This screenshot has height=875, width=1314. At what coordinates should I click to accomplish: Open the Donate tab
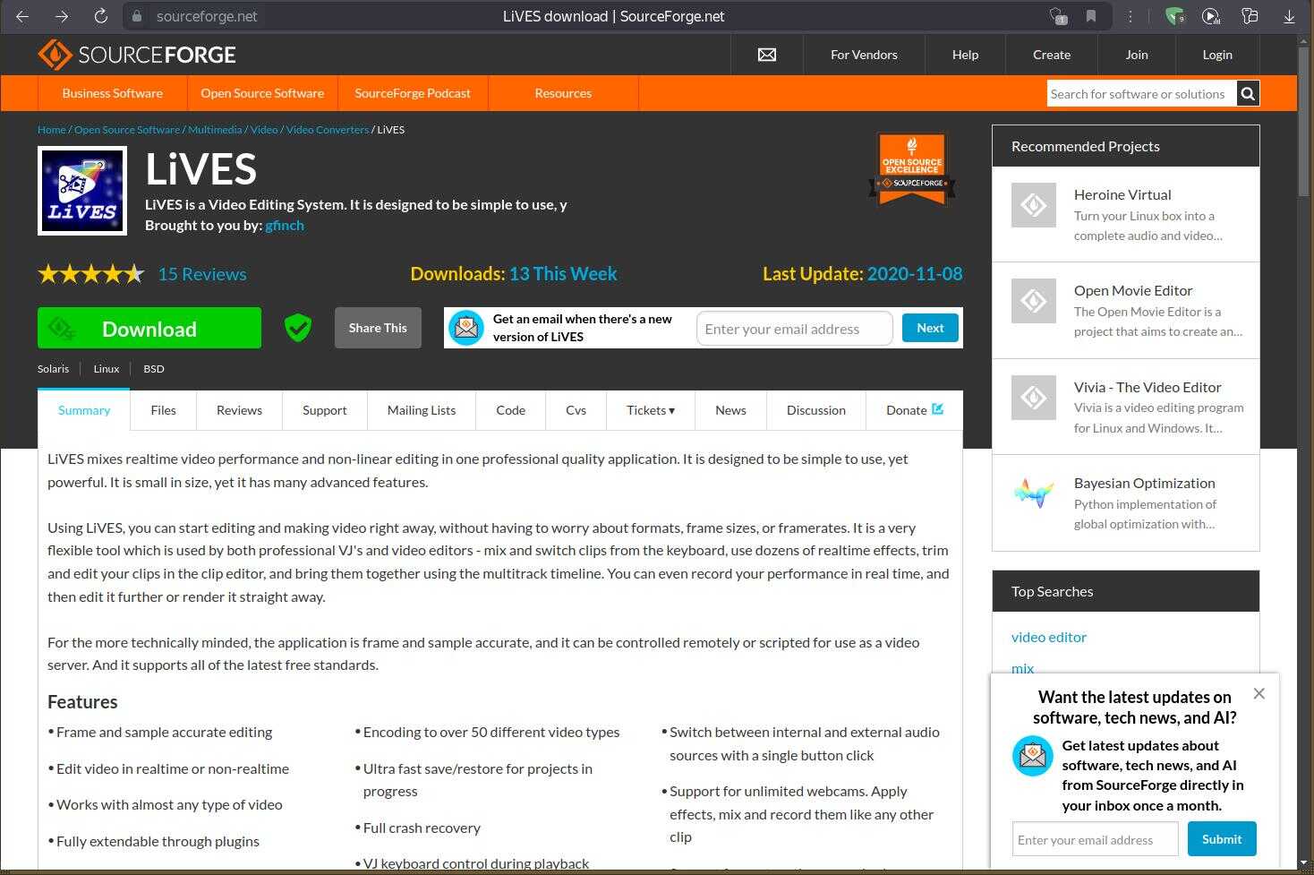click(915, 410)
